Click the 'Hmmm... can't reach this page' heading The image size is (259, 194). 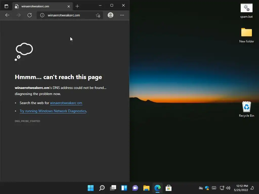pyautogui.click(x=58, y=77)
